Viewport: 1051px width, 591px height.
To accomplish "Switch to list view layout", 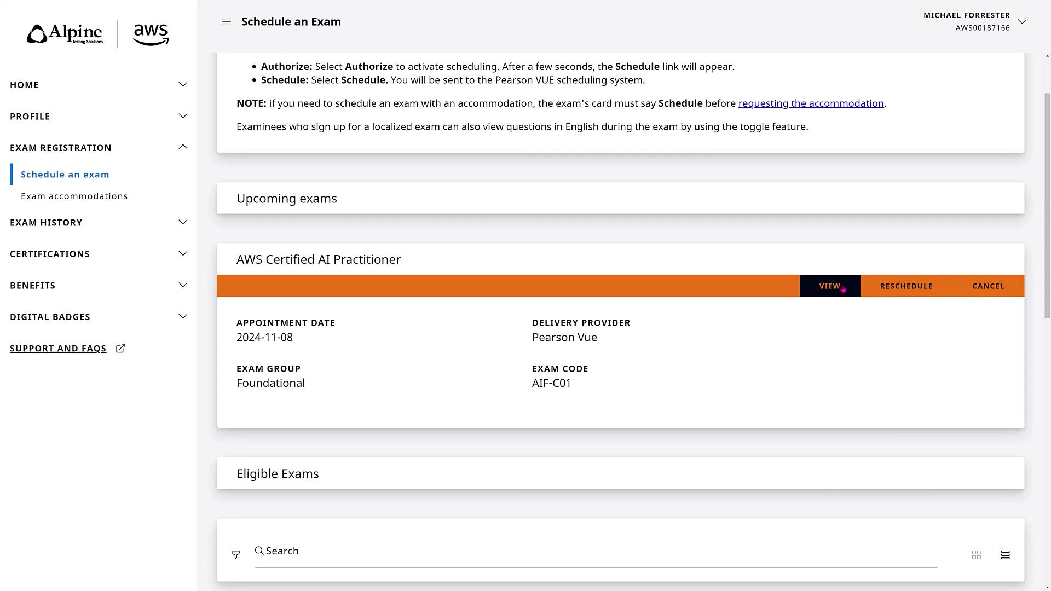I will [1006, 555].
